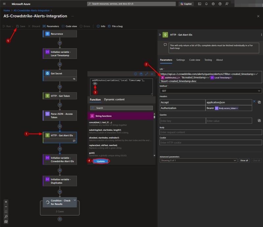Open the minimap icon at bottom left
This screenshot has width=263, height=227.
tap(6, 221)
